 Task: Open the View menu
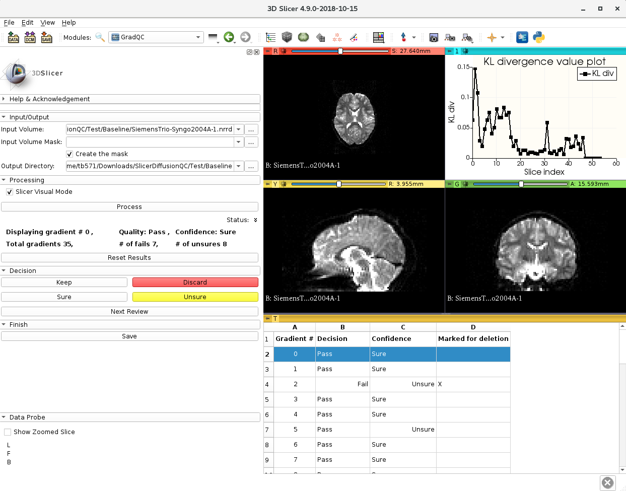tap(48, 23)
